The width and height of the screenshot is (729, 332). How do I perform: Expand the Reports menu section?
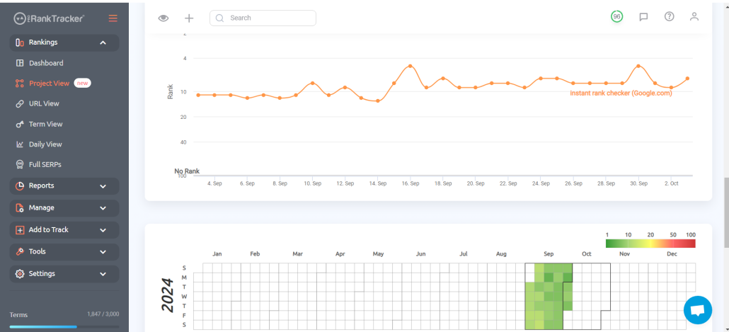(x=64, y=186)
